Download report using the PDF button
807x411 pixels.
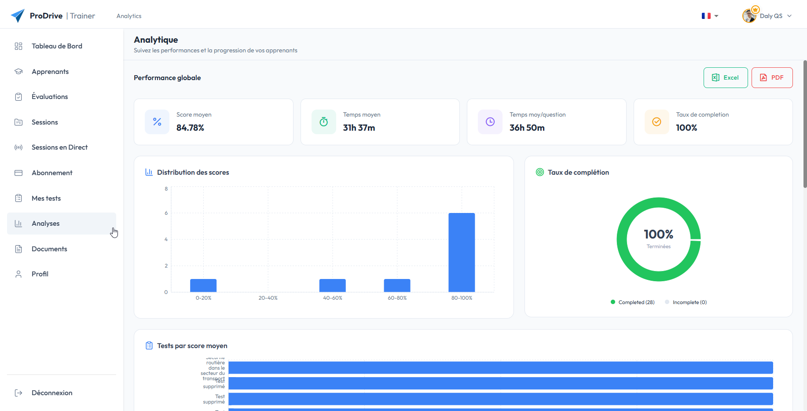coord(772,77)
